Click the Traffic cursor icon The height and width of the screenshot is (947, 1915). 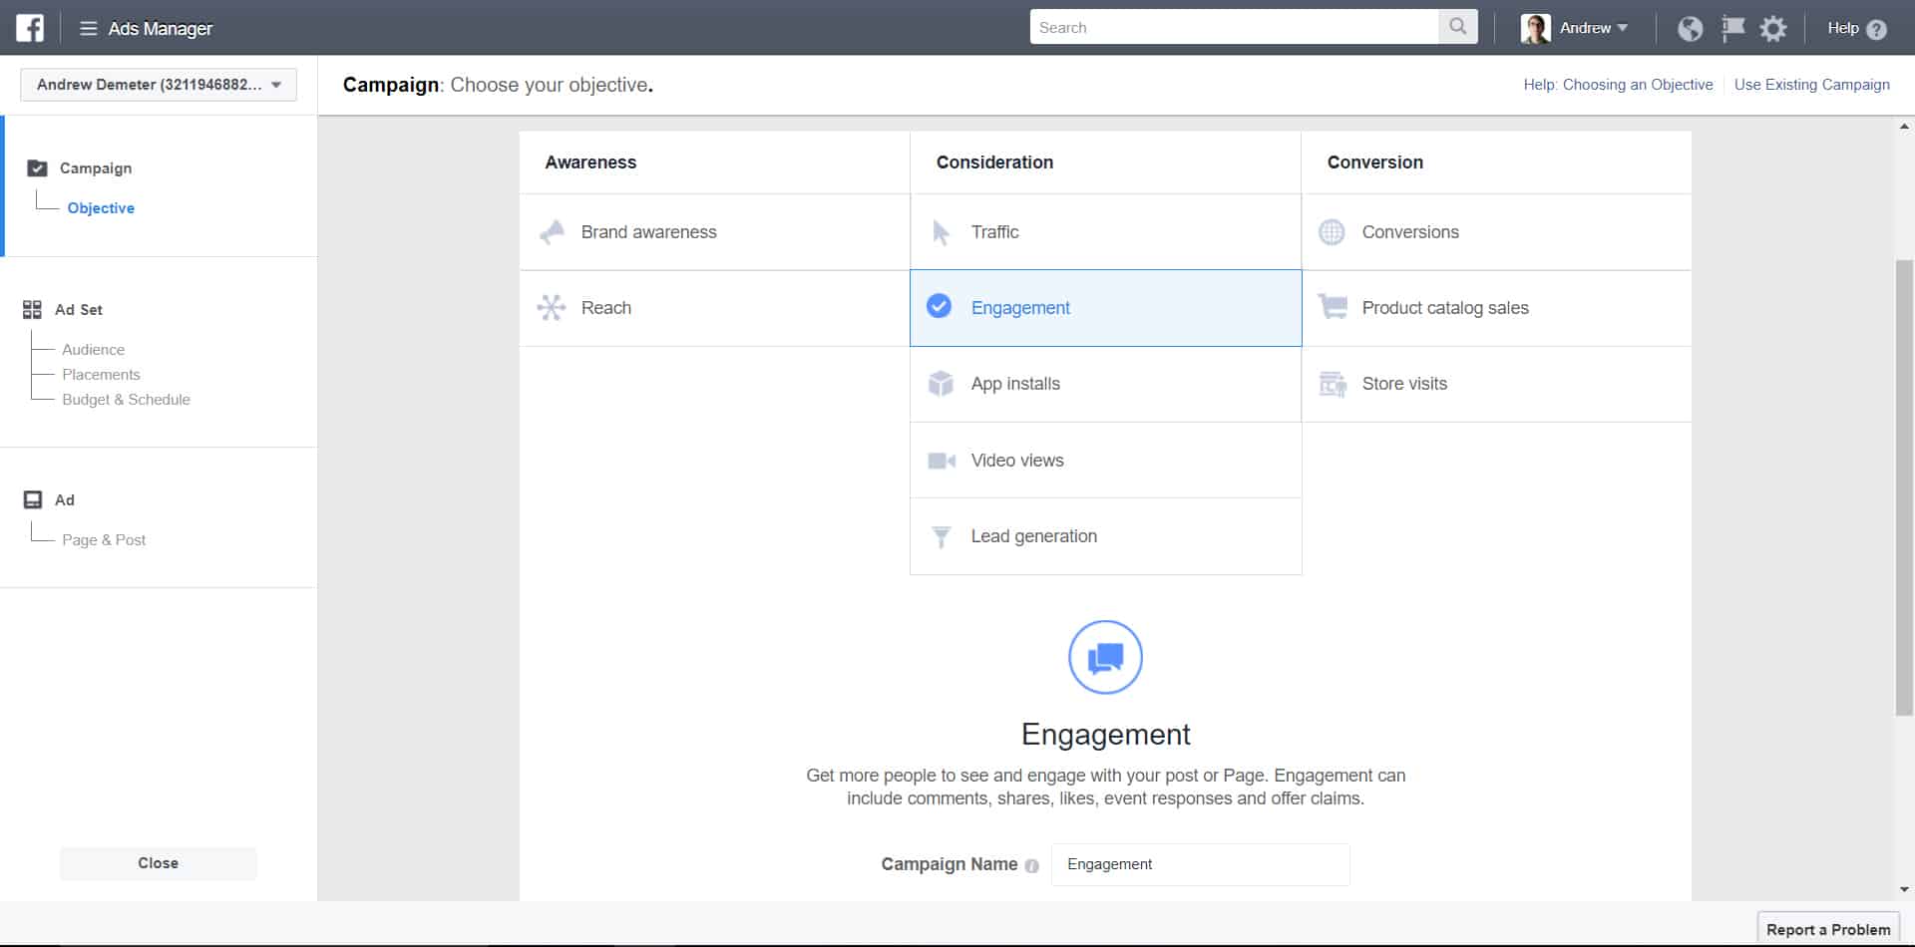941,232
